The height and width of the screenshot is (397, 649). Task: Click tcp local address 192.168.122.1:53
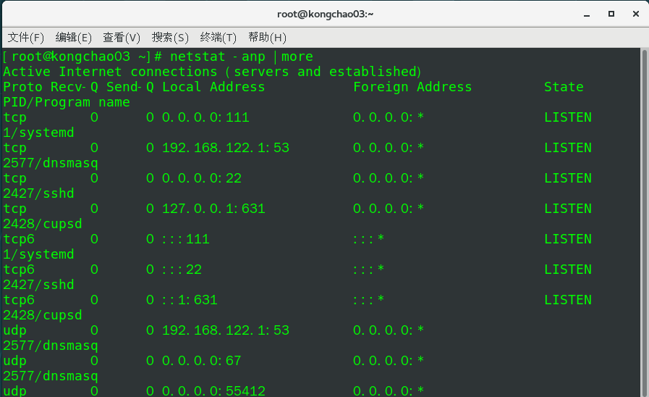tap(226, 148)
